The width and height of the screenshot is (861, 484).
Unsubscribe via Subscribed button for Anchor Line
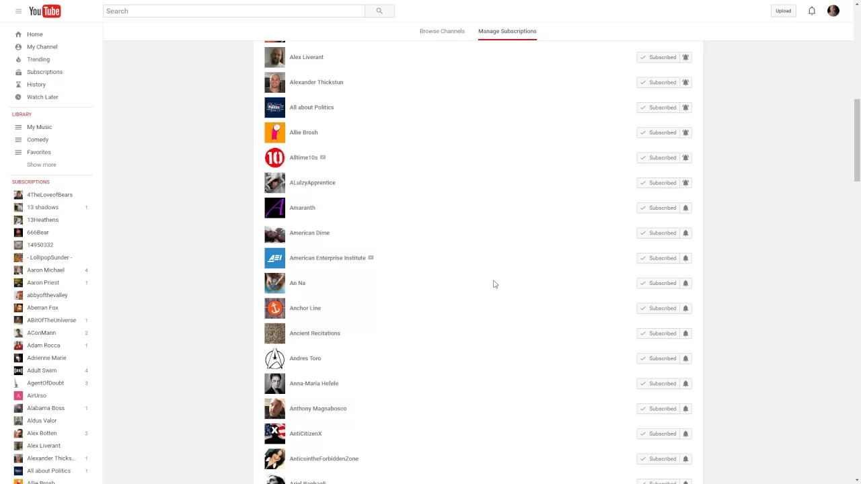point(658,308)
